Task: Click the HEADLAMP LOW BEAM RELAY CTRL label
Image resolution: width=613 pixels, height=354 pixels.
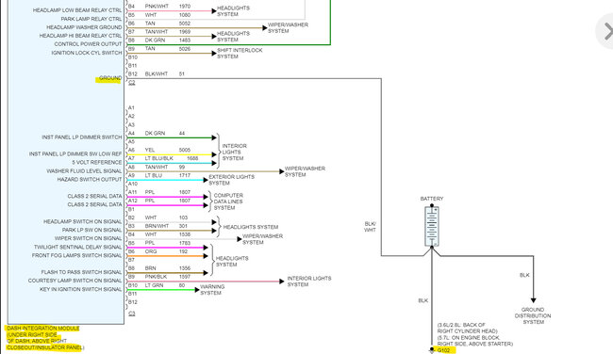Action: [77, 10]
